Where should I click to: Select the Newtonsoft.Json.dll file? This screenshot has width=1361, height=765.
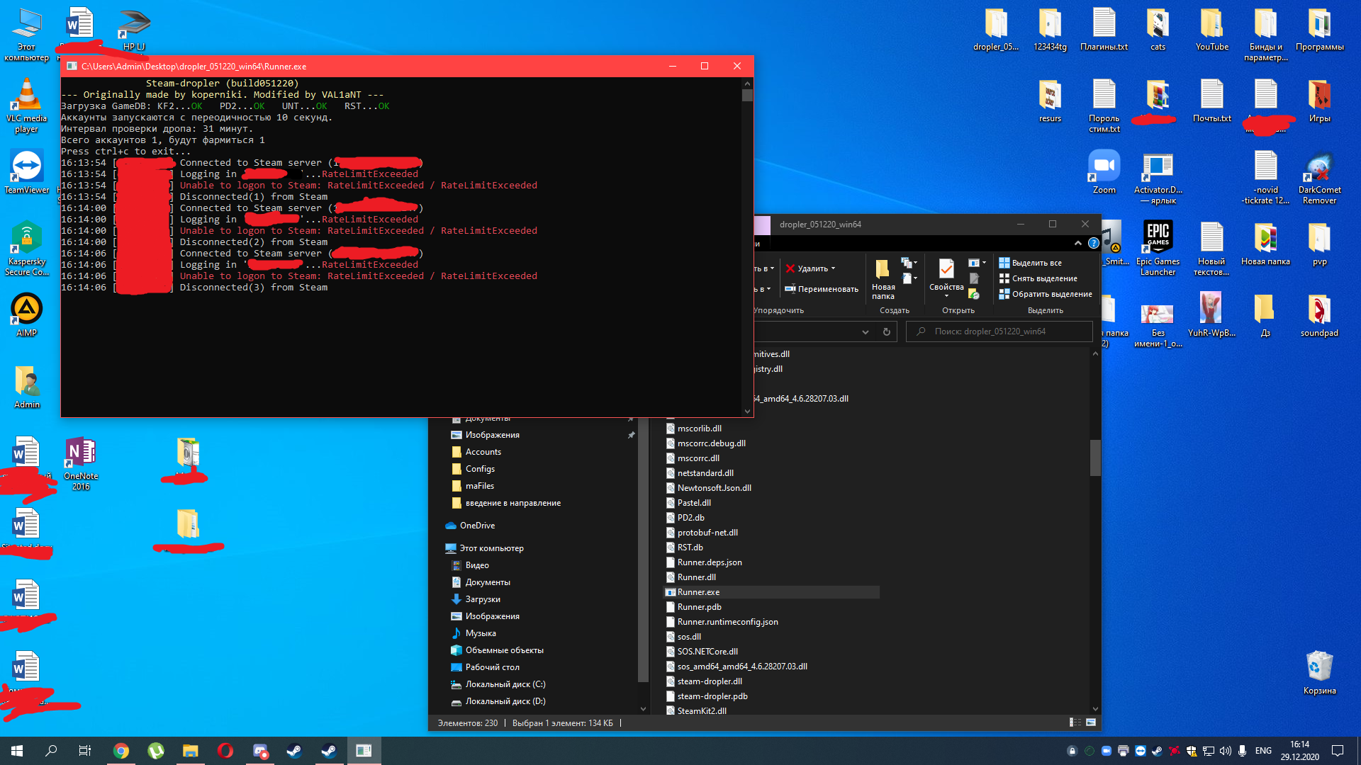coord(709,488)
